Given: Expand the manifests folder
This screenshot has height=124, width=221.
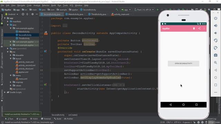Looking at the screenshot, I should [x=8, y=21].
